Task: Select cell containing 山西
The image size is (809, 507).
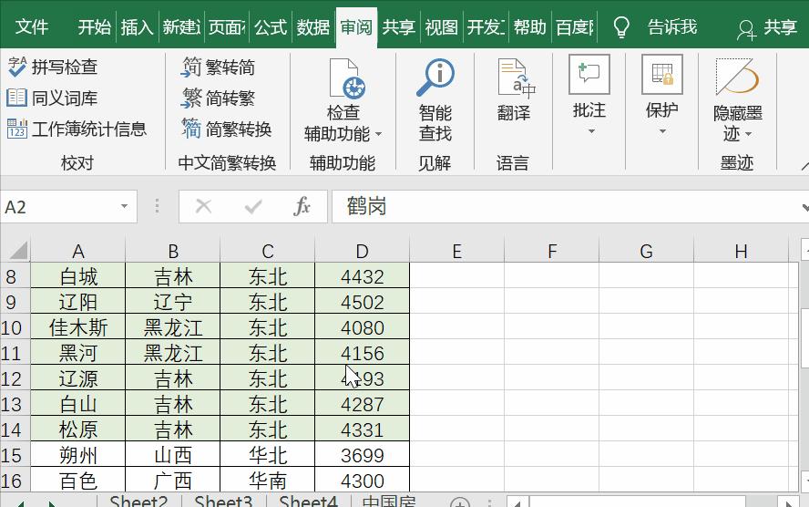Action: [173, 455]
